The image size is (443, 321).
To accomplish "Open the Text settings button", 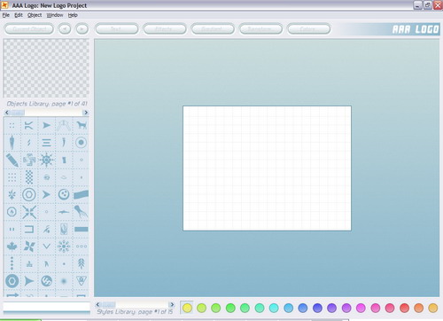I will tap(117, 29).
